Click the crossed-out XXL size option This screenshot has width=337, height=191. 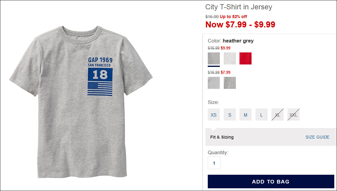coord(293,114)
